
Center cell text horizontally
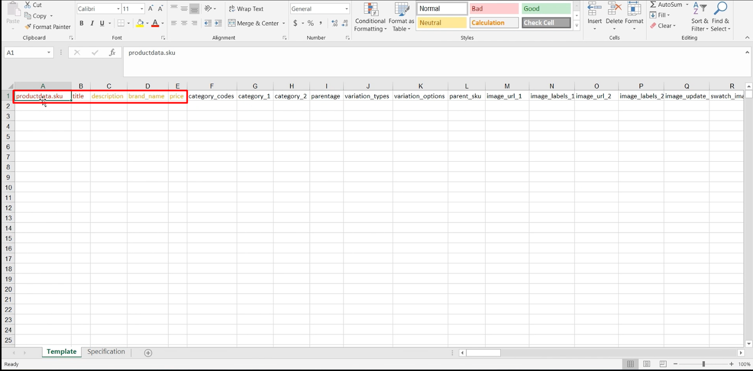click(184, 23)
